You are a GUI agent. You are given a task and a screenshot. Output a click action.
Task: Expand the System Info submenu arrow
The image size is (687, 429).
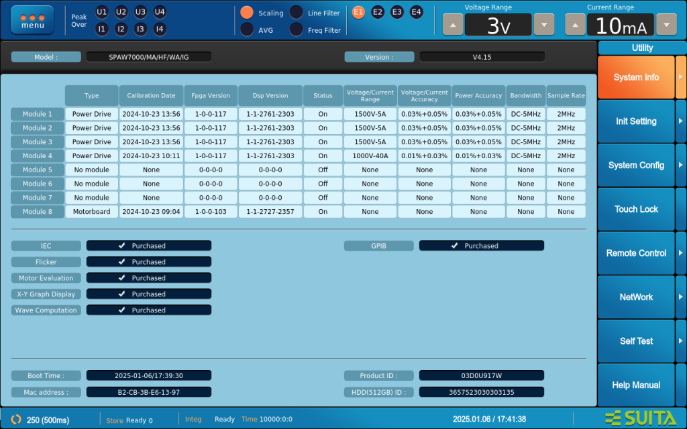pos(681,77)
